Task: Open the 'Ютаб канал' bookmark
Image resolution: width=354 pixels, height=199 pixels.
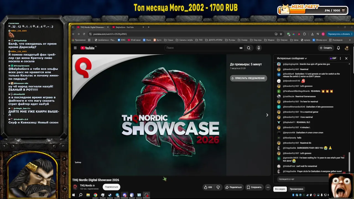Action: coord(134,40)
